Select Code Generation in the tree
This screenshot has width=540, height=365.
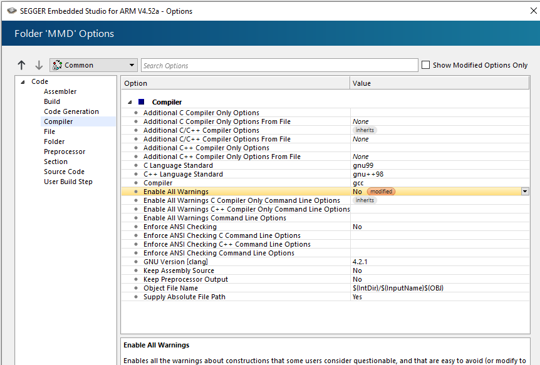point(71,111)
